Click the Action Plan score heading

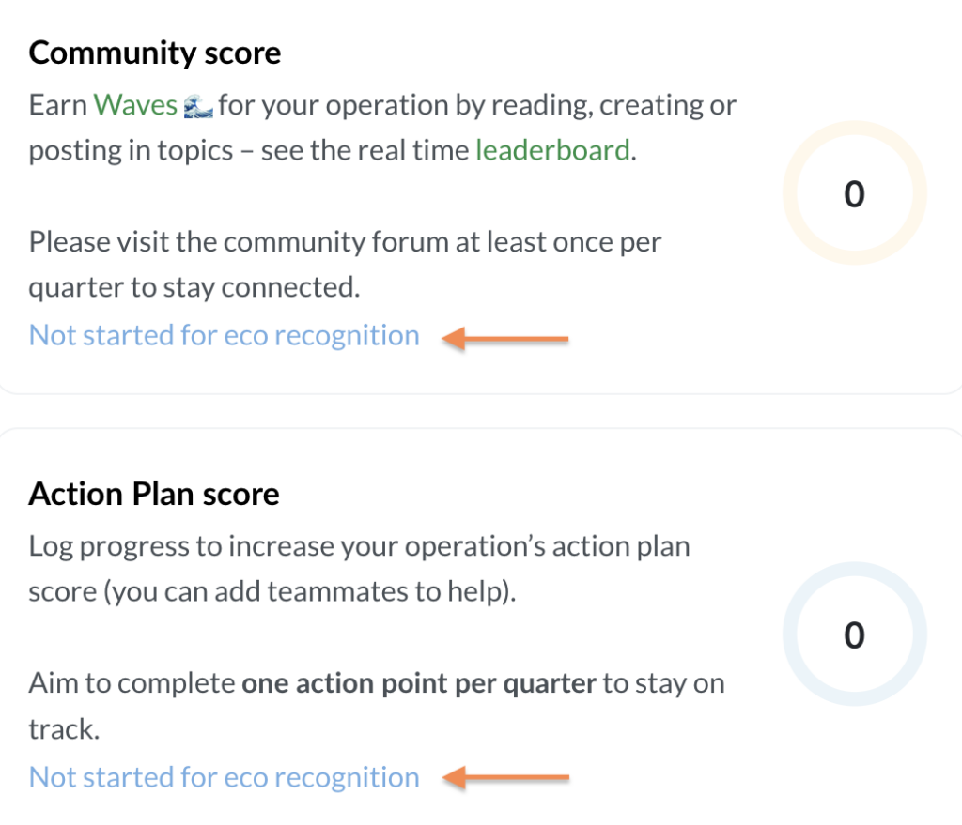[154, 494]
